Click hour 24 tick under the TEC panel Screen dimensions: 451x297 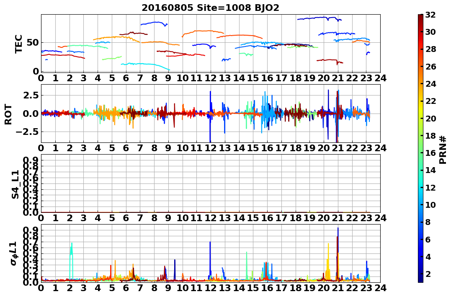380,78
